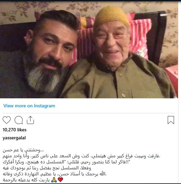Select the caption line starting وفعلا، المسلسل نجح

[47, 168]
